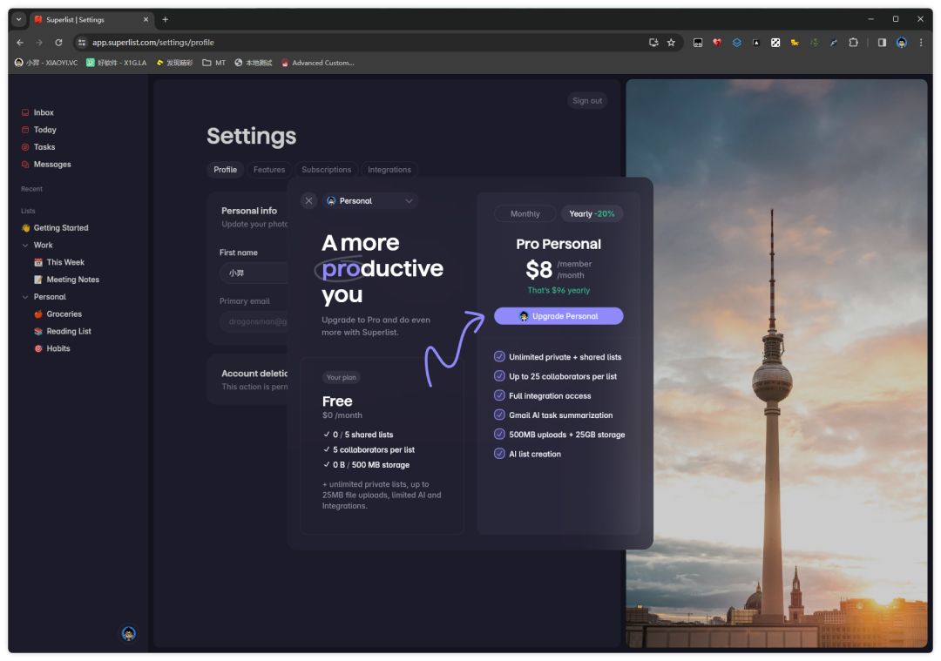Open the Integrations tab
This screenshot has height=661, width=941.
pyautogui.click(x=389, y=170)
